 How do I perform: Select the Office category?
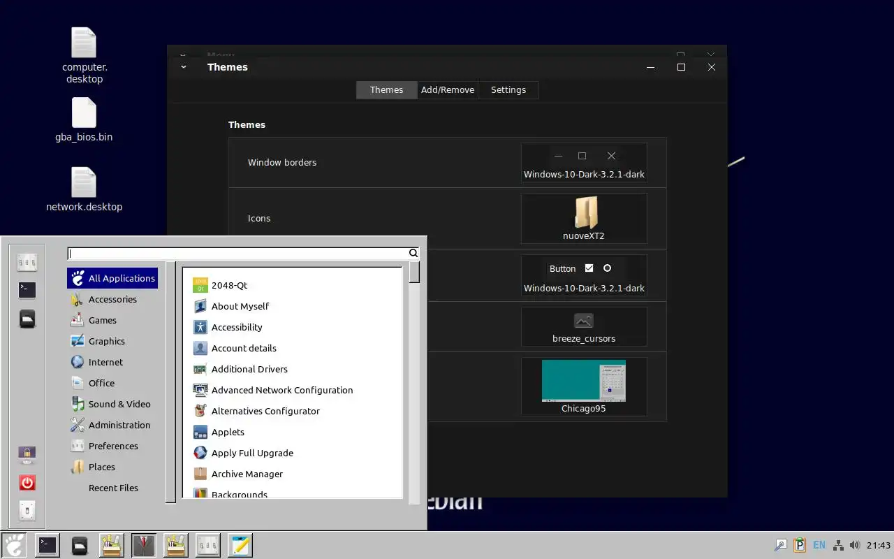point(112,383)
